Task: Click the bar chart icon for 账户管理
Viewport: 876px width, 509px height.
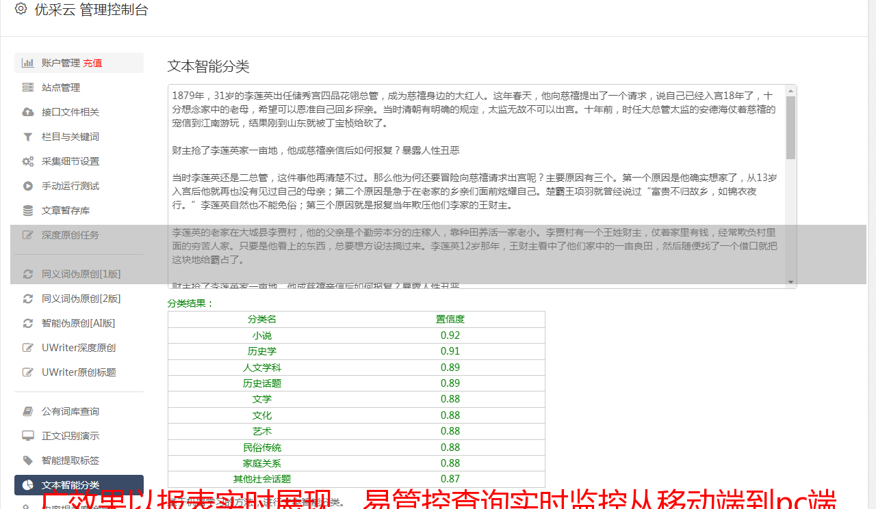Action: click(28, 63)
